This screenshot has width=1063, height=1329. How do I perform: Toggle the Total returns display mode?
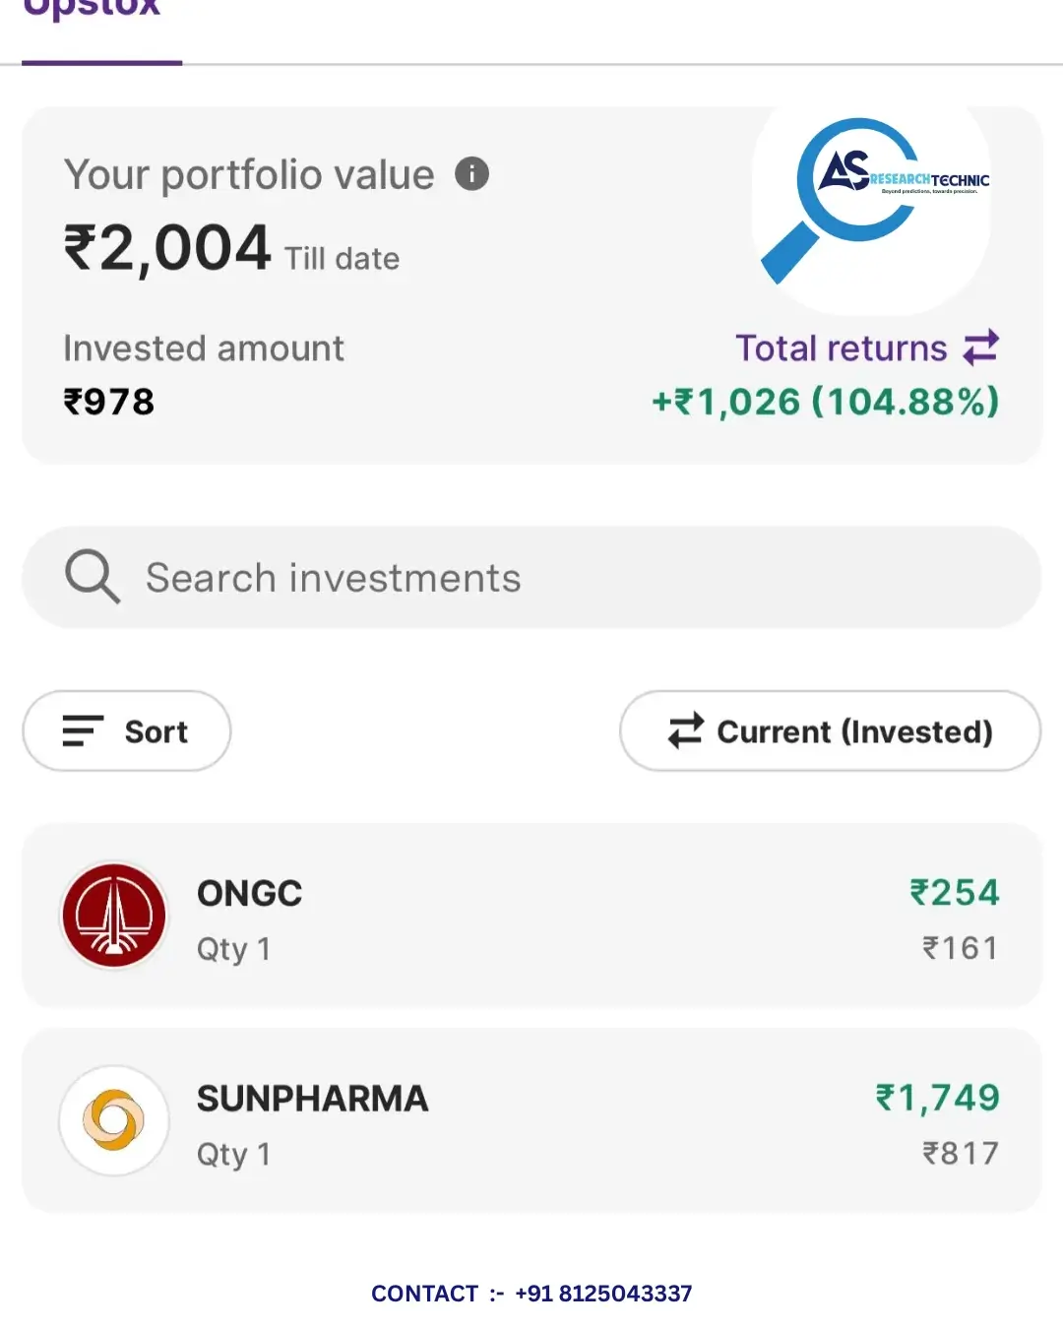pos(867,348)
